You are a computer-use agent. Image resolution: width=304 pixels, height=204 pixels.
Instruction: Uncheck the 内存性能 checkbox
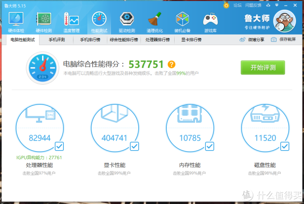210,146
